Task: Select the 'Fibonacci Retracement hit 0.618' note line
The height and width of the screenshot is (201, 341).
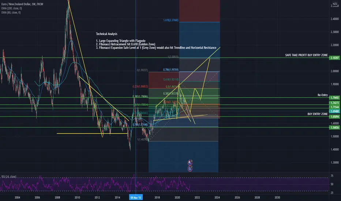Action: tap(125, 44)
